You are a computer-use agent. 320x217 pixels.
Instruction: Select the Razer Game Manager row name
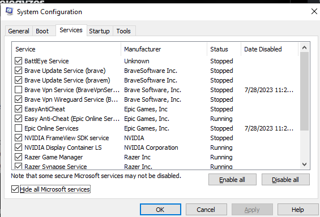(x=53, y=157)
